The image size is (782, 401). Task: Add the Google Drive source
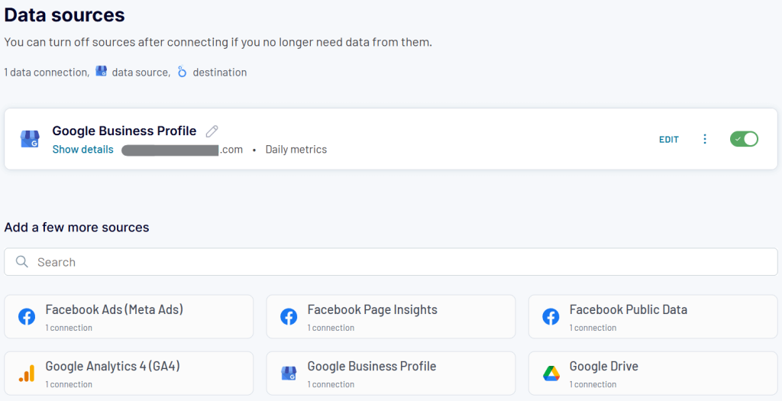coord(653,373)
